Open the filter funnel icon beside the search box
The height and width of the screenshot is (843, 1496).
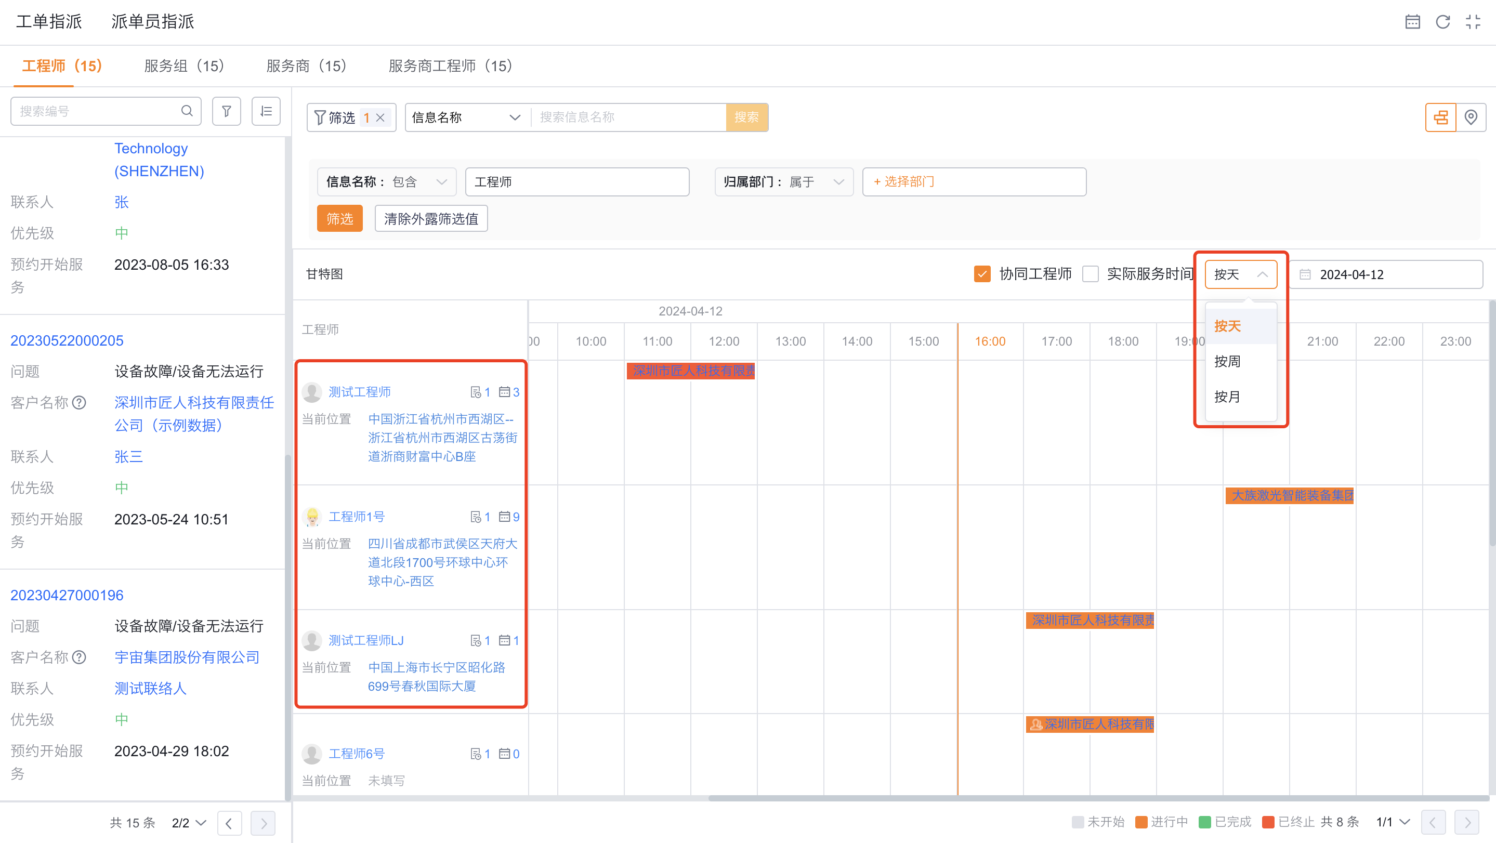(227, 111)
